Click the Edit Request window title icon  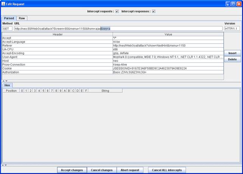click(x=4, y=4)
